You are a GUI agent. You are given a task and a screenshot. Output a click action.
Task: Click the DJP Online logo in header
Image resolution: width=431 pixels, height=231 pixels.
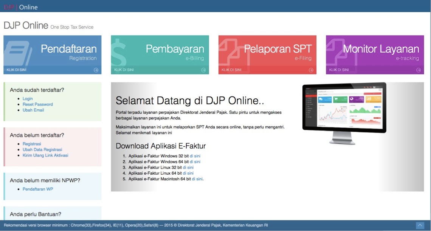coord(21,7)
